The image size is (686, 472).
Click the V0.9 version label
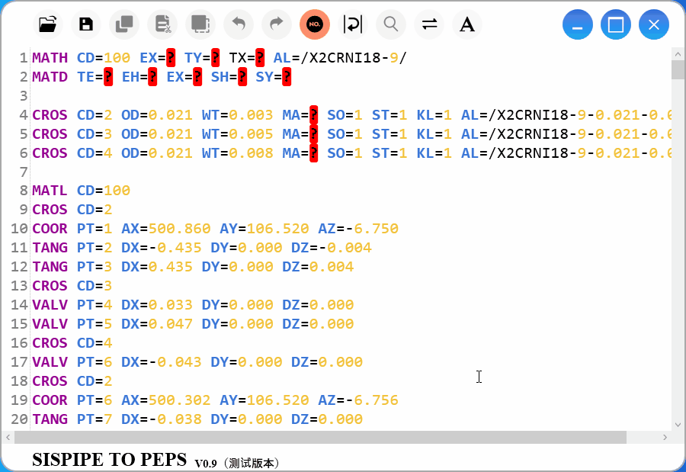click(206, 462)
